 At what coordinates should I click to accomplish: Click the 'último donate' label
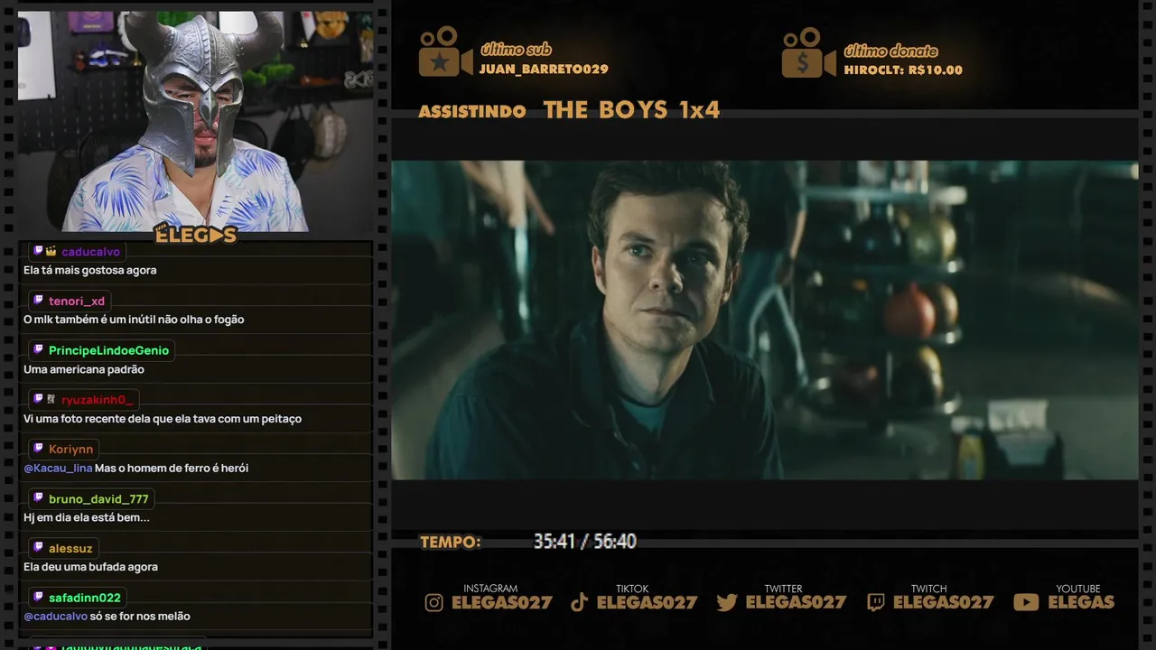pos(890,51)
